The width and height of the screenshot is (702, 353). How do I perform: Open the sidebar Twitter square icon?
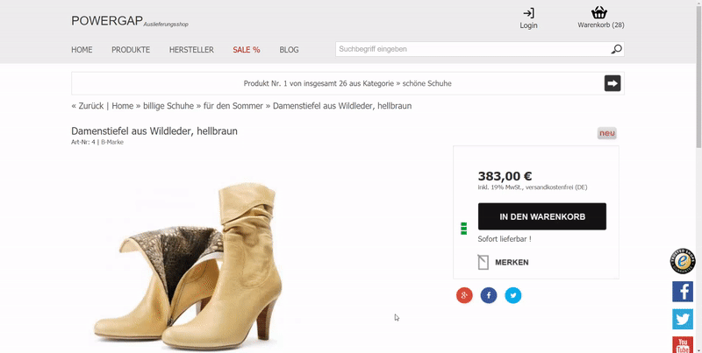click(683, 320)
